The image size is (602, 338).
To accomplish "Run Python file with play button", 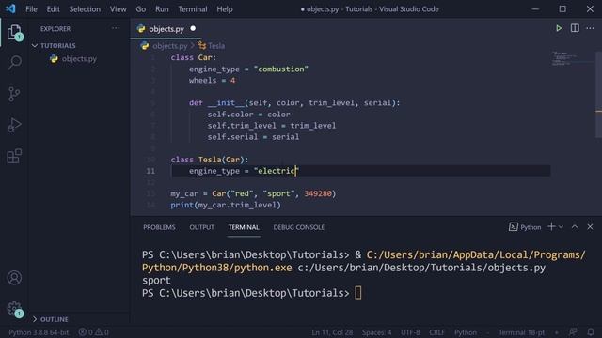I will click(x=559, y=28).
